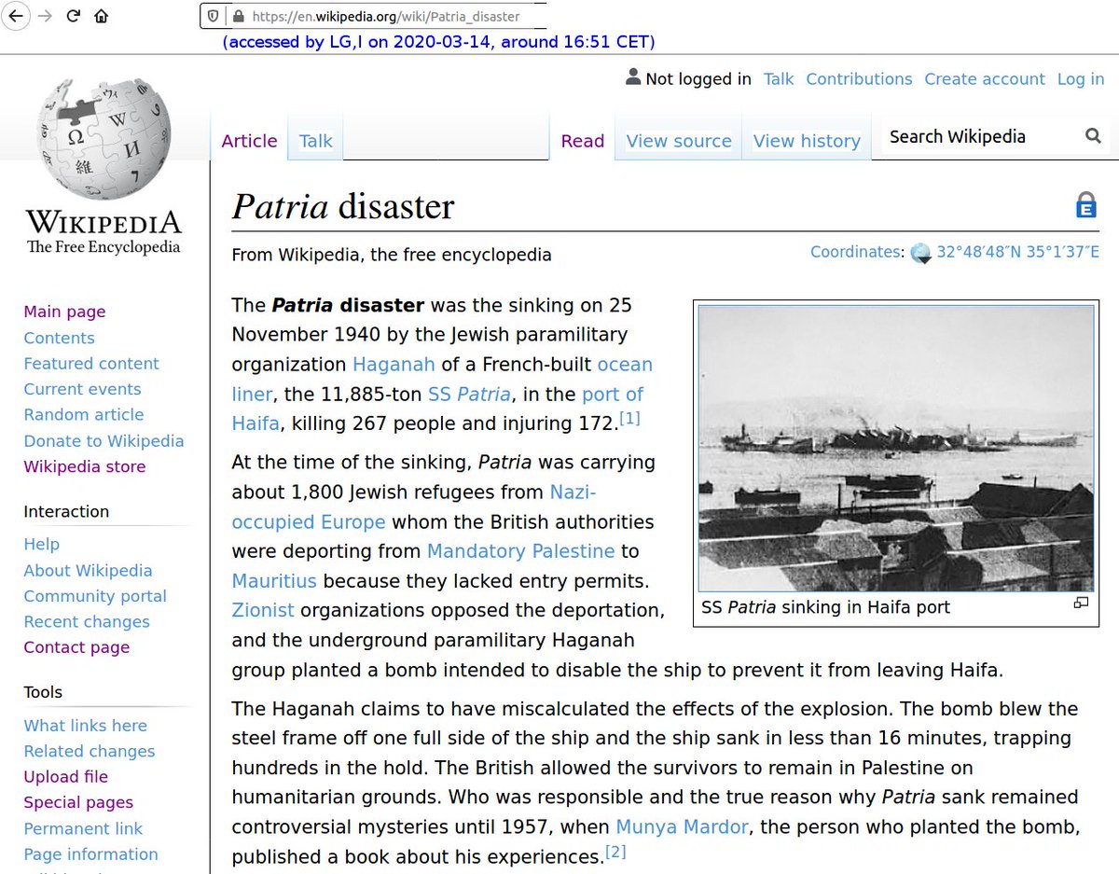Open the SS Patria sinking photo thumbnail
Screen dimensions: 1119x874
[x=896, y=449]
